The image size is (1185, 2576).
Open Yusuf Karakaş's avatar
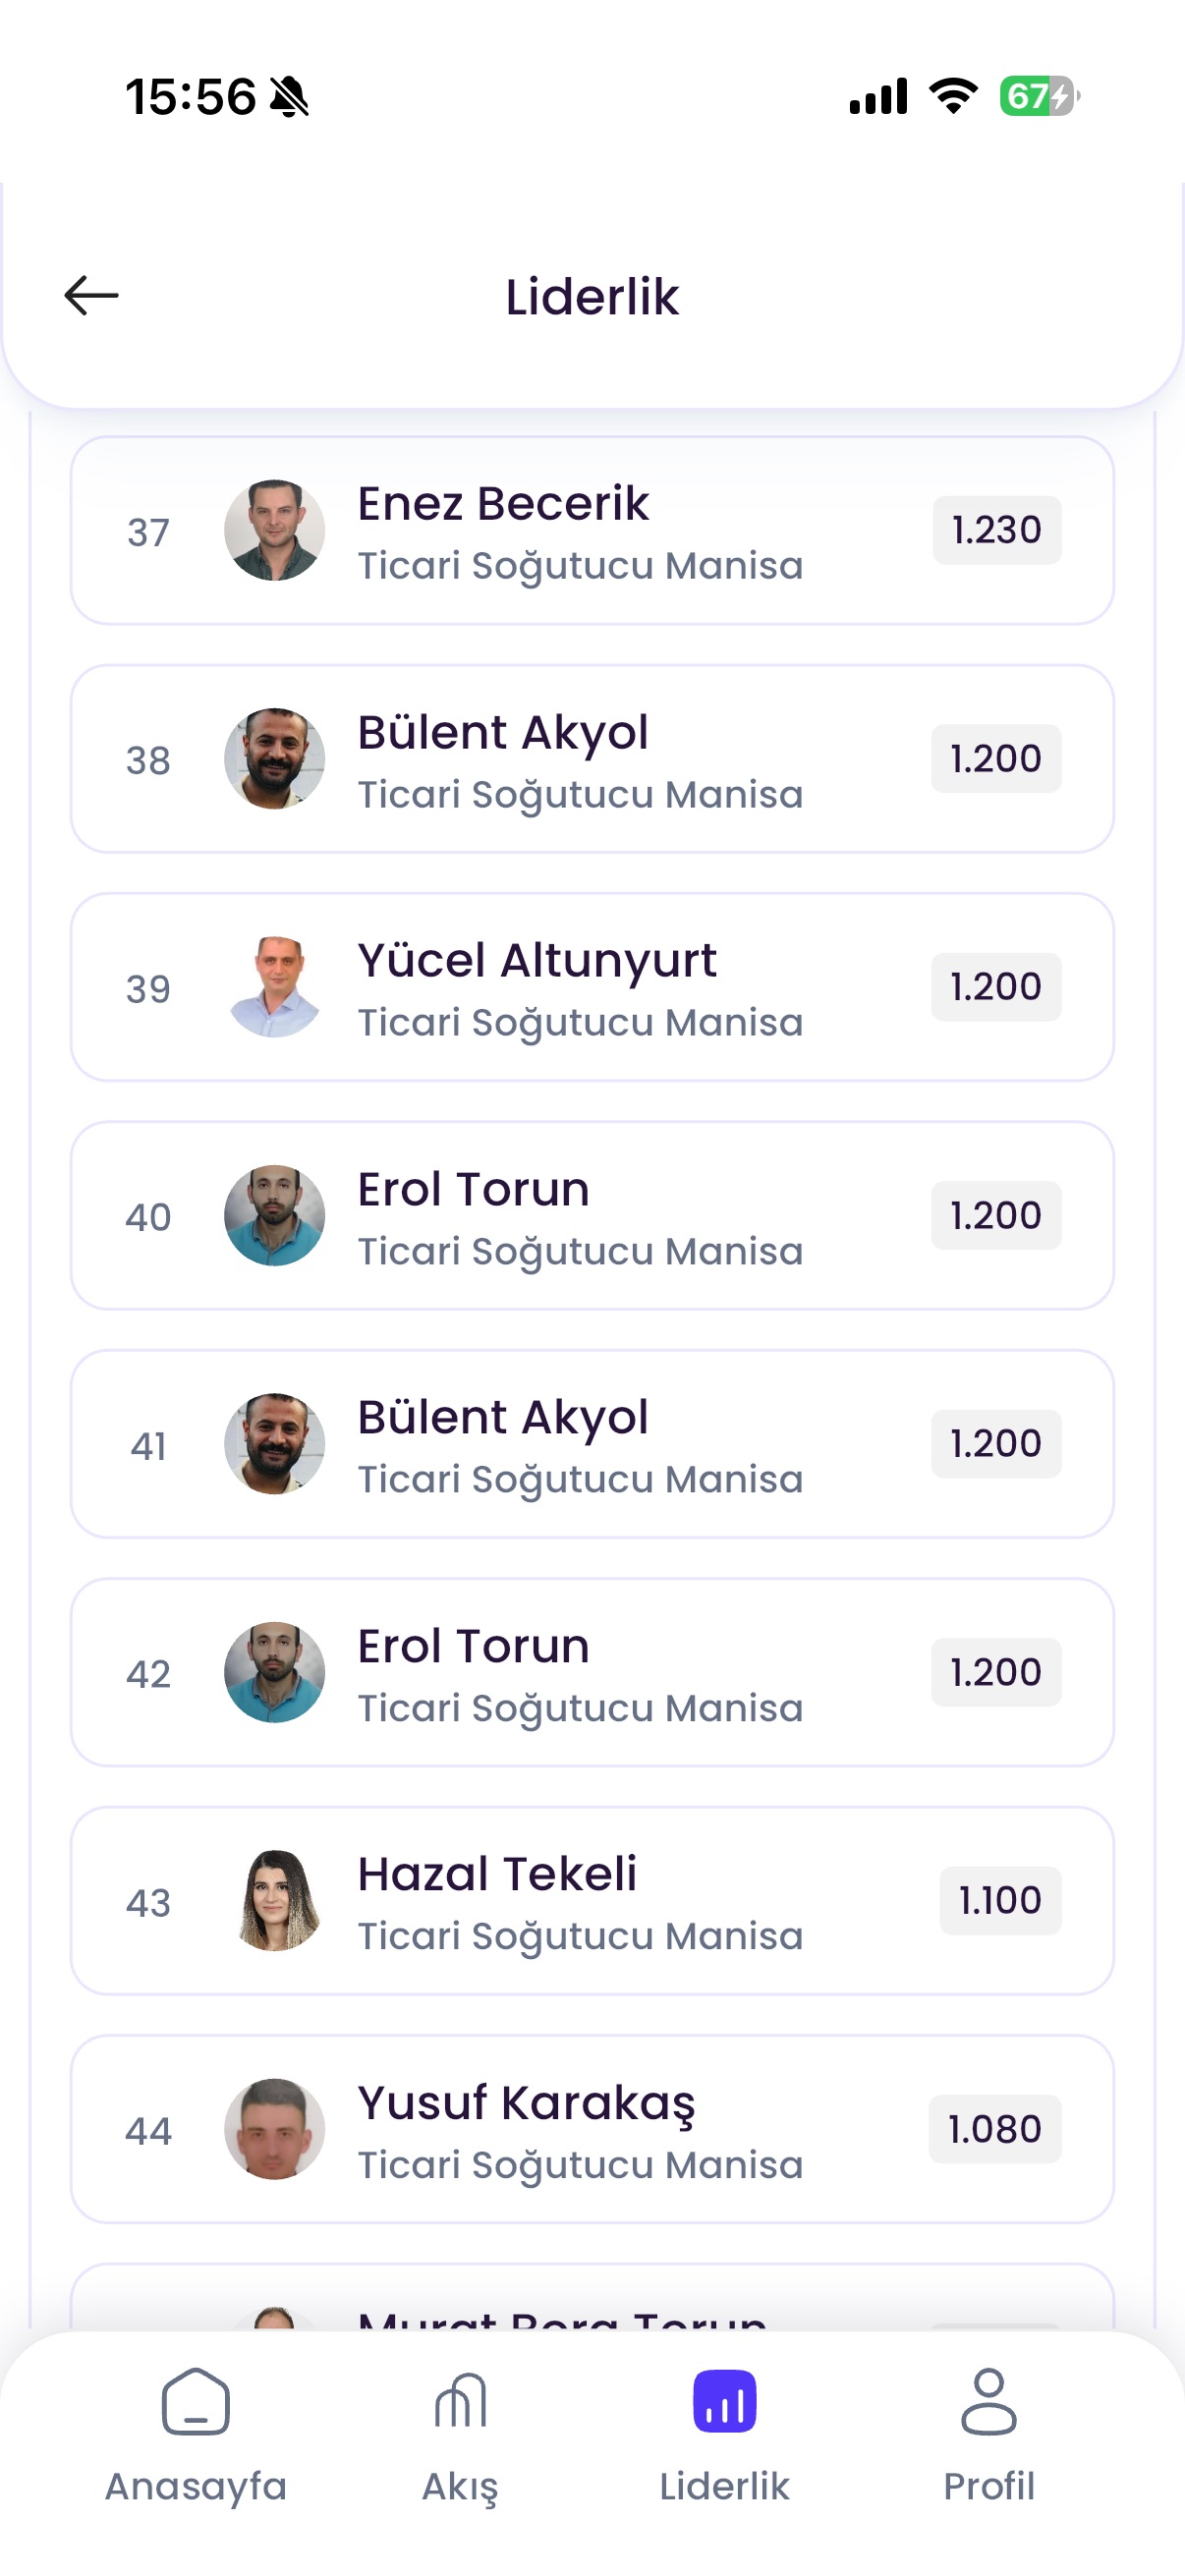[x=275, y=2129]
